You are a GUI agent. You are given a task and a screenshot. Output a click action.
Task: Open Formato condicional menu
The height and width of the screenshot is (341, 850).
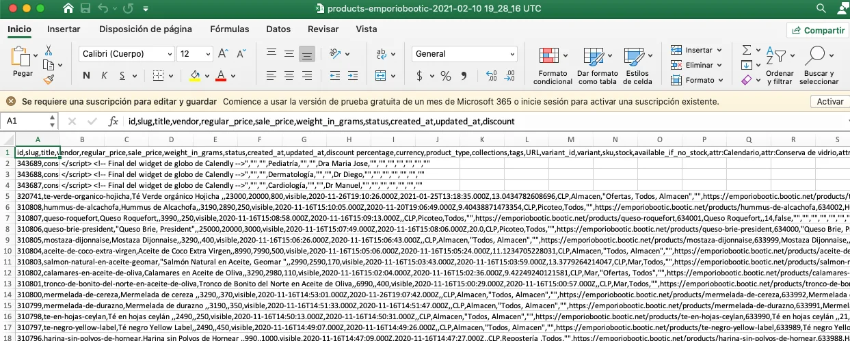point(553,66)
